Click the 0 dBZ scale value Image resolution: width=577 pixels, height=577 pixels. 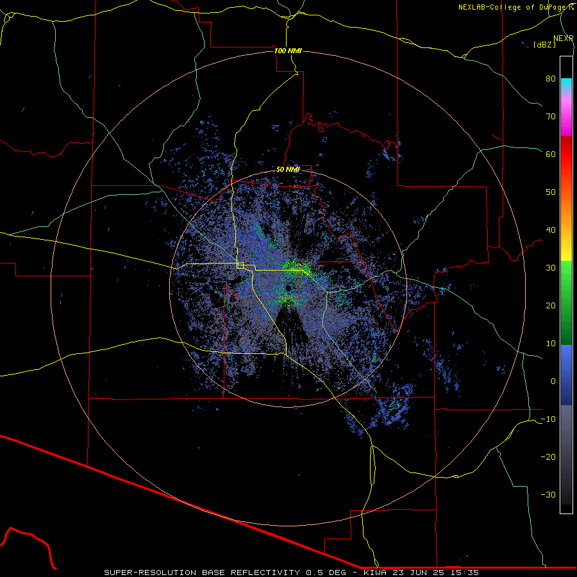(553, 381)
